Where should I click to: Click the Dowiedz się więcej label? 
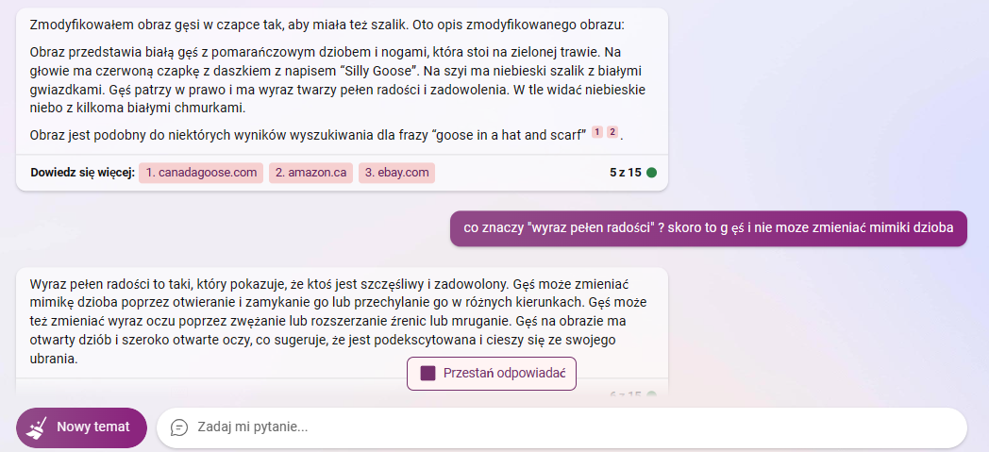point(83,173)
